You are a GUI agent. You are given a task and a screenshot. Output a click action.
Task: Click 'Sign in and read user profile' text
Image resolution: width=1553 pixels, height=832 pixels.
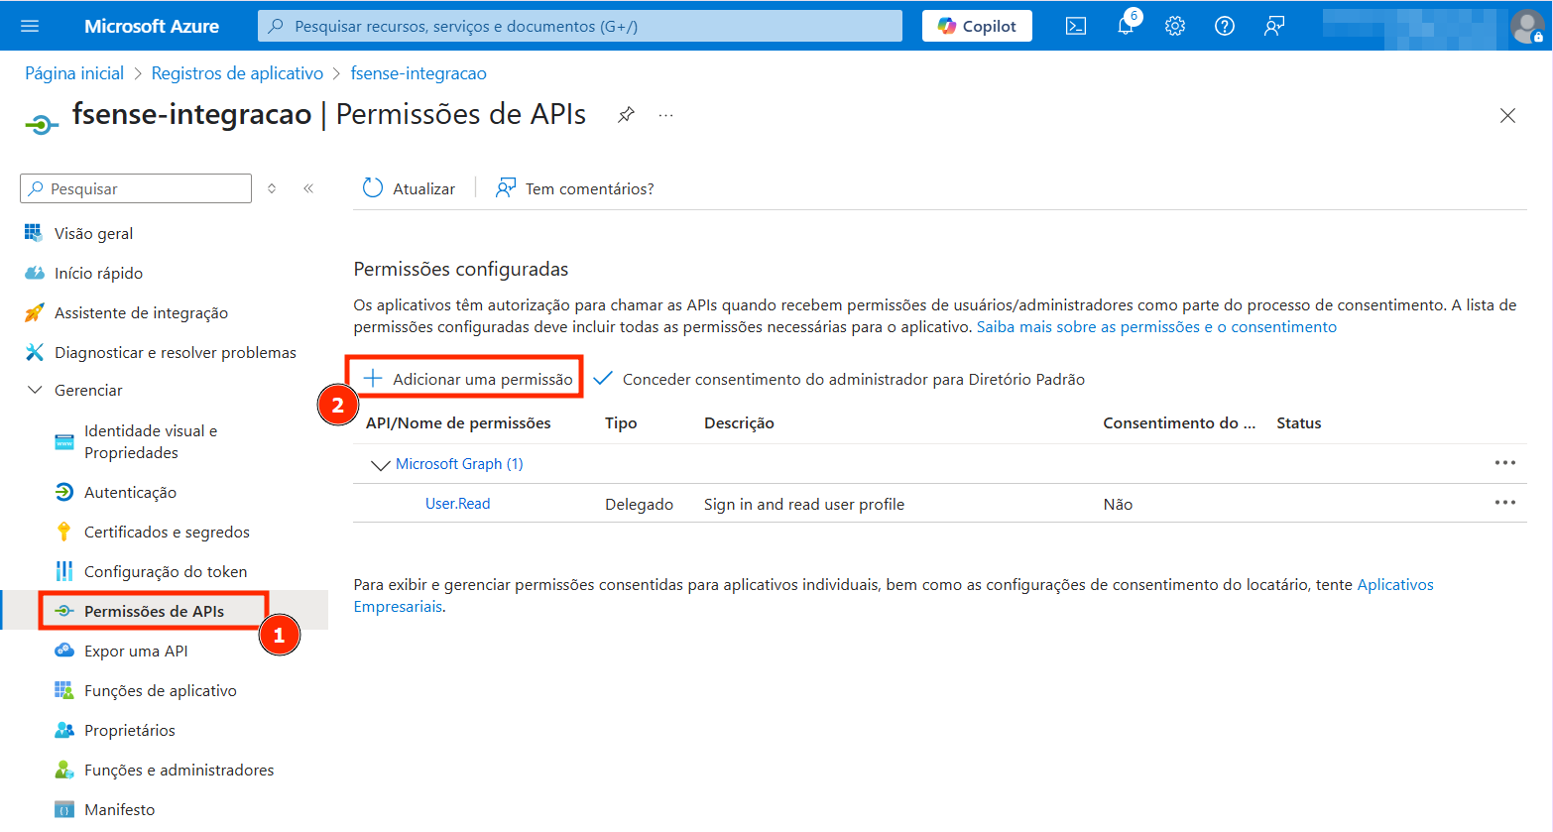tap(804, 504)
